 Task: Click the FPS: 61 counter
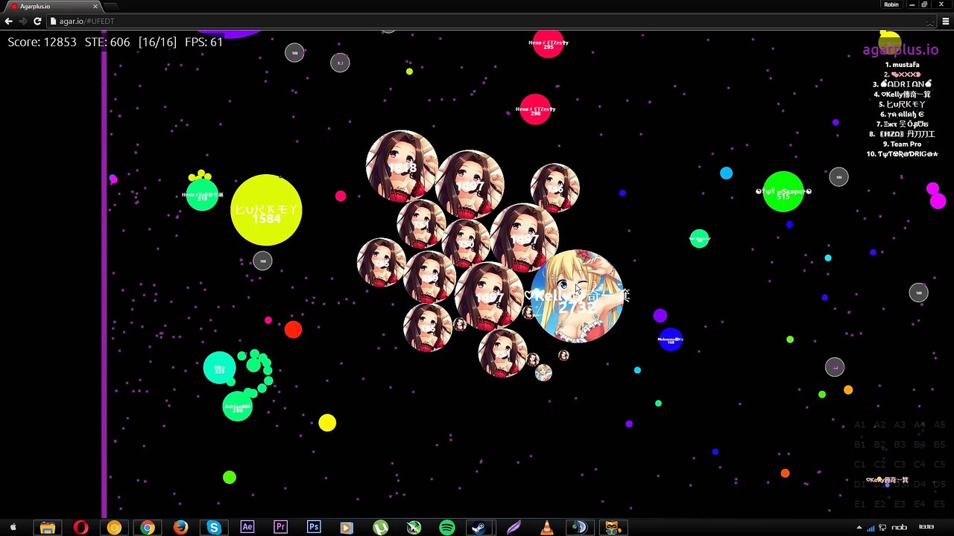point(203,42)
